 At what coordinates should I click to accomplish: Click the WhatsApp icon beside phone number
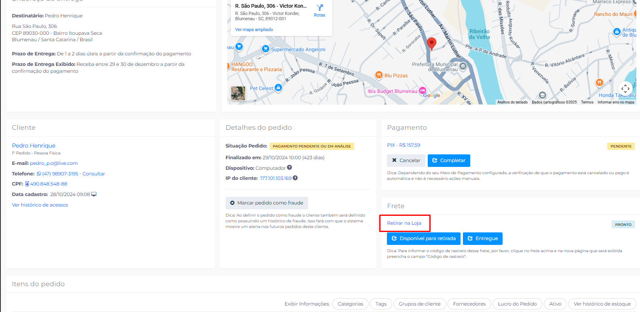[x=39, y=174]
